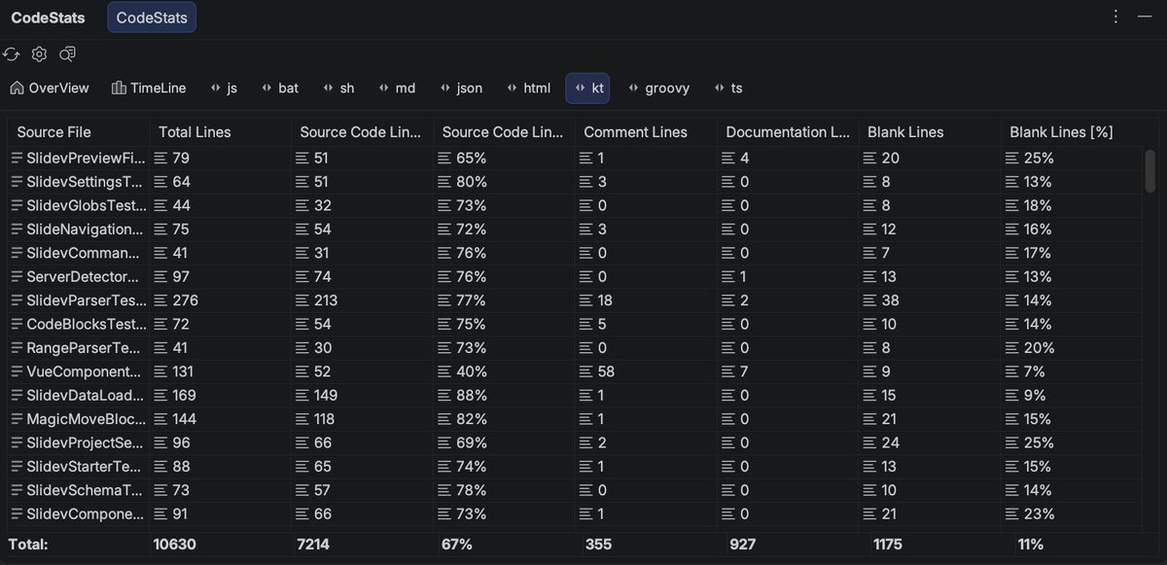Click the total lines sum 10630
This screenshot has height=565, width=1167.
[x=175, y=545]
